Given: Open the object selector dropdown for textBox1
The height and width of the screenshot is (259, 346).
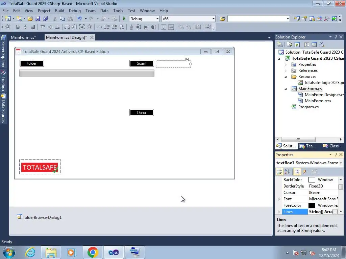Looking at the screenshot, I should pyautogui.click(x=341, y=163).
